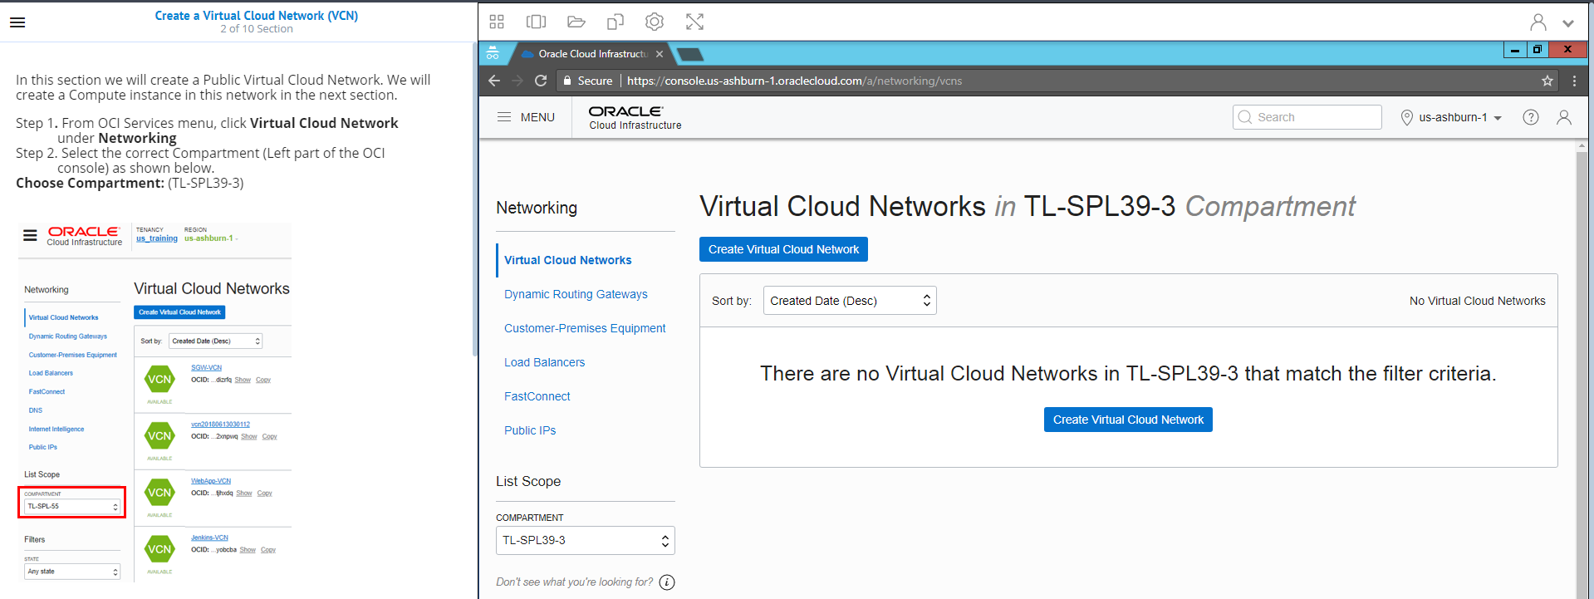Click the info icon beside "Don't see what you're looking for?"

pyautogui.click(x=667, y=582)
